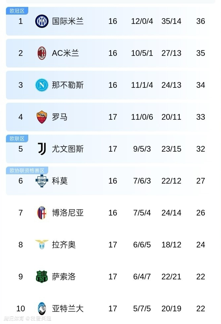Open the Roma club crest
The height and width of the screenshot is (324, 221).
point(42,117)
